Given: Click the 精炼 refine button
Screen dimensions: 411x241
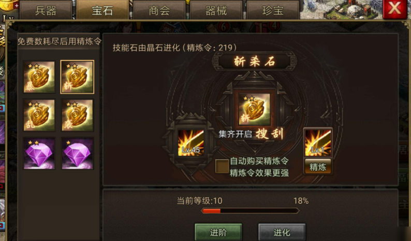Looking at the screenshot, I should click(x=318, y=167).
